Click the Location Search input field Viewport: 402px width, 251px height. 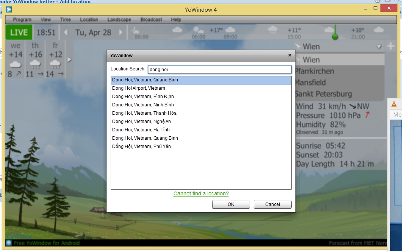(x=220, y=69)
